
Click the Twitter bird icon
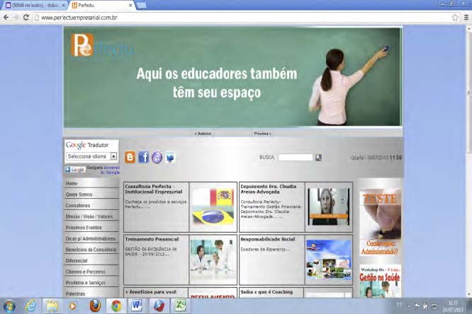coord(171,158)
